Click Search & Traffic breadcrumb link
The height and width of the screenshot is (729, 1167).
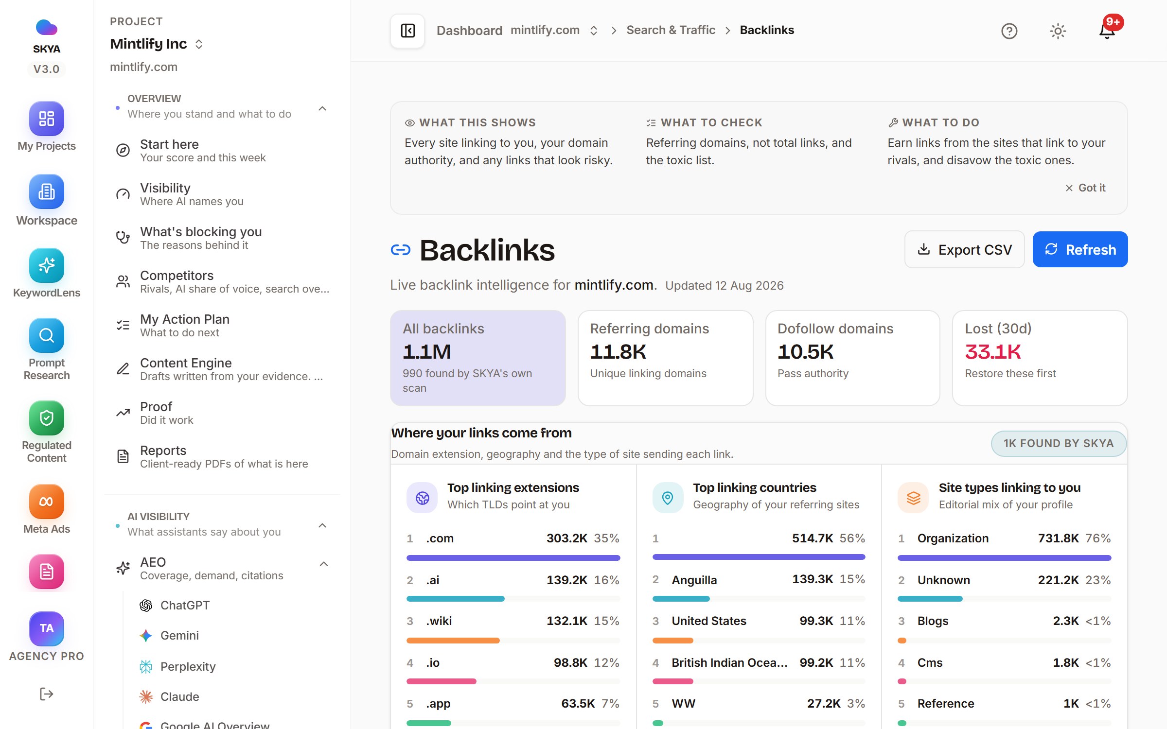coord(671,30)
